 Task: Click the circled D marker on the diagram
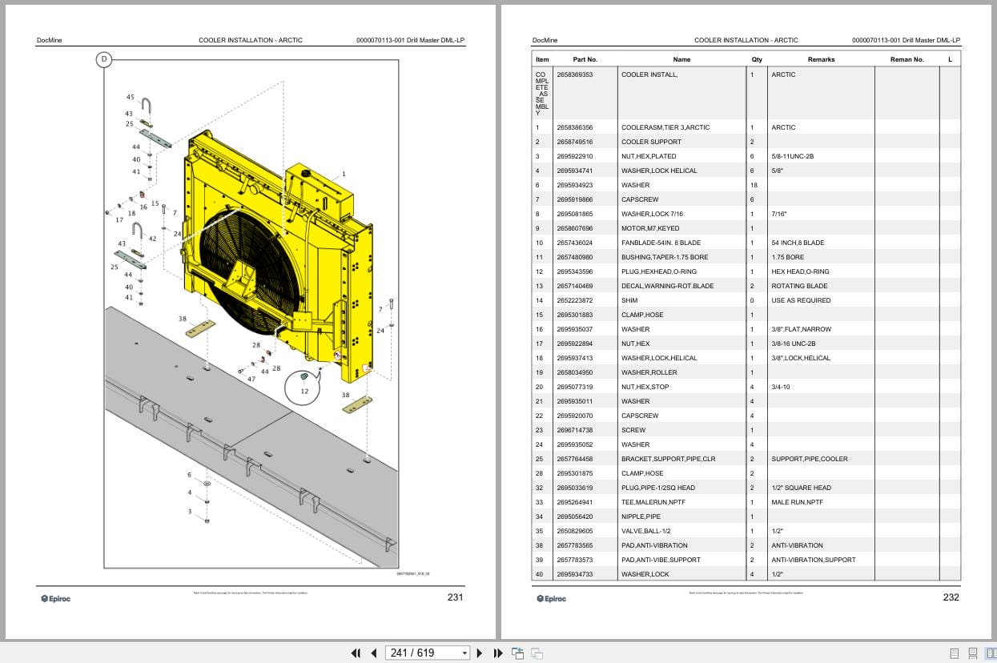[x=103, y=58]
